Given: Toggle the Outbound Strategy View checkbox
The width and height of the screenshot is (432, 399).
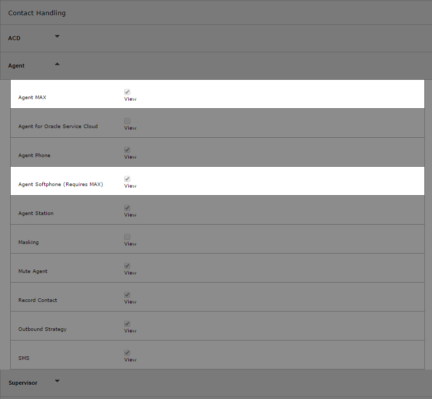Looking at the screenshot, I should coord(127,324).
